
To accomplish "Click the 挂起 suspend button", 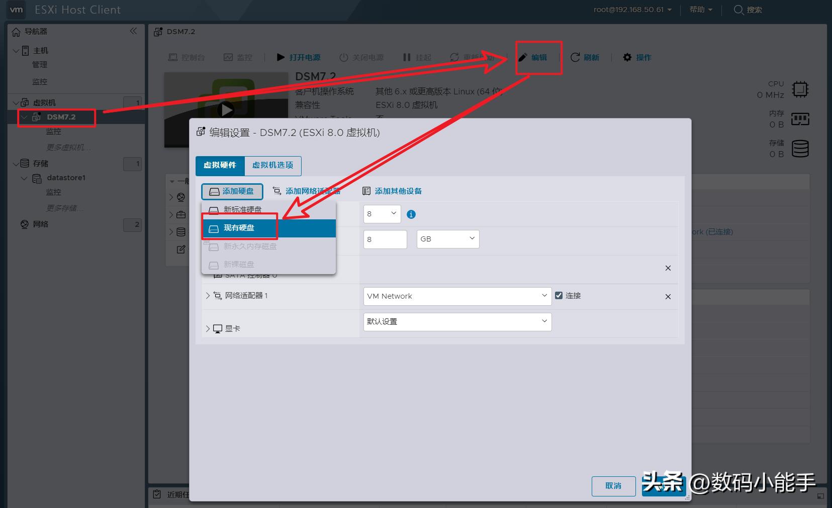I will 417,58.
